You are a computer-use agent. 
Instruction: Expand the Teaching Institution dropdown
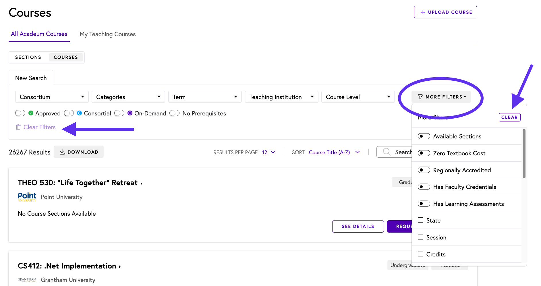pos(281,97)
